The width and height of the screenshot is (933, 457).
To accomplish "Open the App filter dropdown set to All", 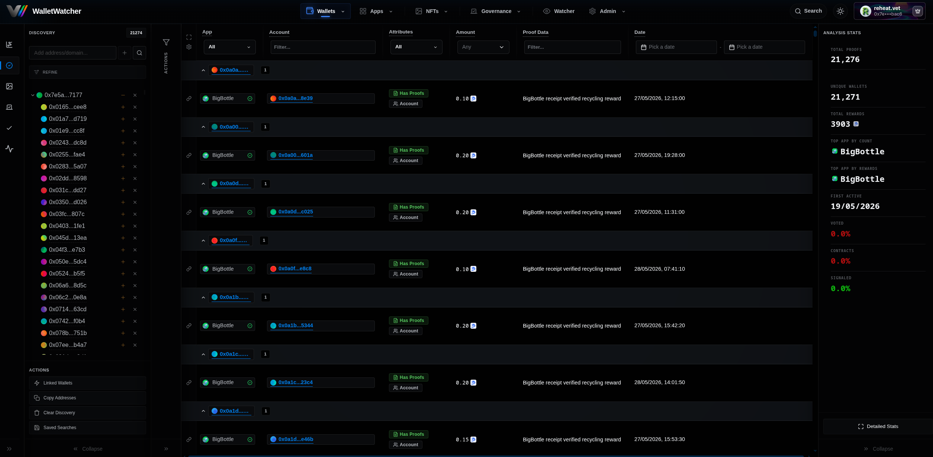I will tap(230, 47).
